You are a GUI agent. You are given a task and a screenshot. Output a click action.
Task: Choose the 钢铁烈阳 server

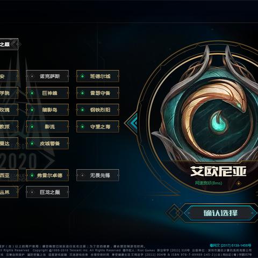coord(98,110)
